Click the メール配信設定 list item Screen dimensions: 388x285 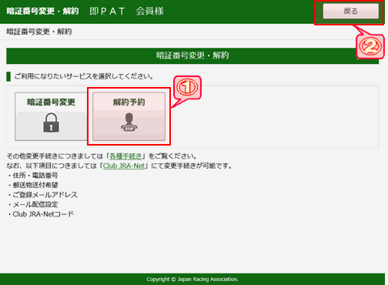point(35,205)
